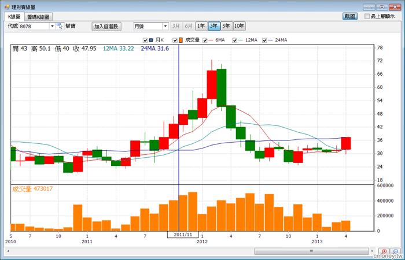
Task: Click the 8078 stock code input field
Action: point(34,27)
